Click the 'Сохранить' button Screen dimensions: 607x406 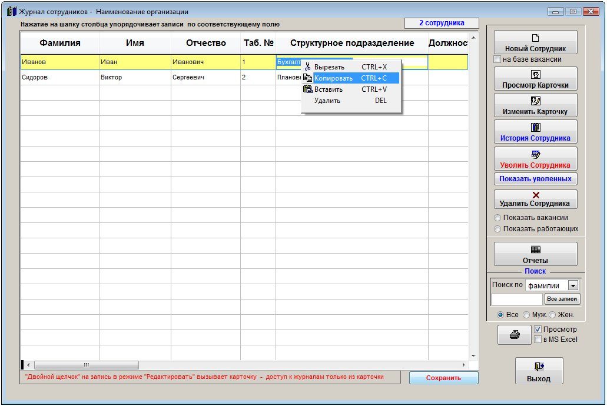tap(444, 378)
